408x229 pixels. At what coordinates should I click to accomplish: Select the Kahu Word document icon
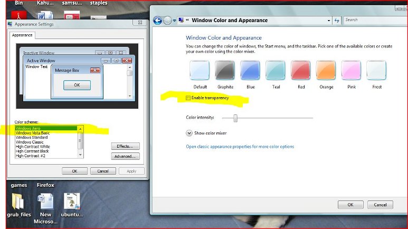(45, 15)
